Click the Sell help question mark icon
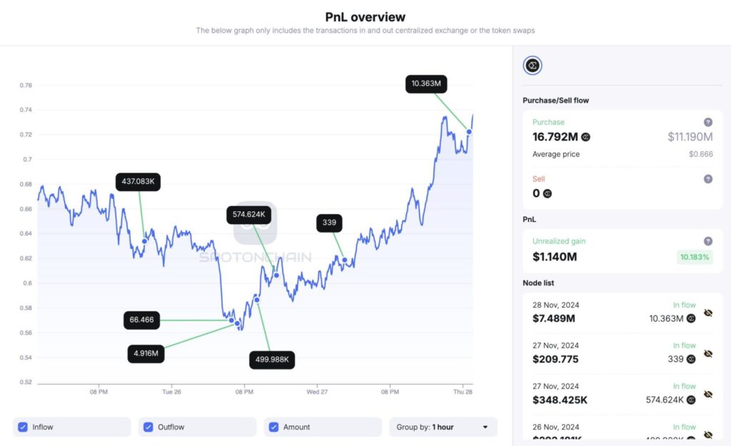This screenshot has height=446, width=731. click(x=708, y=179)
